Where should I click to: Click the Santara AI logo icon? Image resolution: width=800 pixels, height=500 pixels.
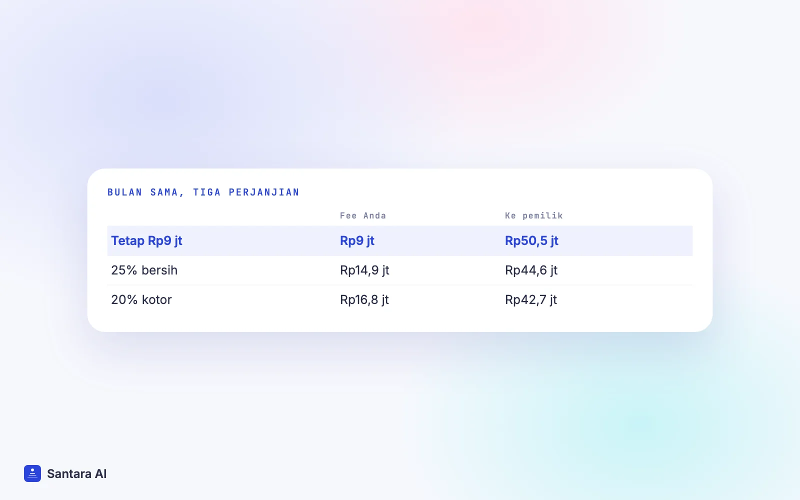pos(32,473)
